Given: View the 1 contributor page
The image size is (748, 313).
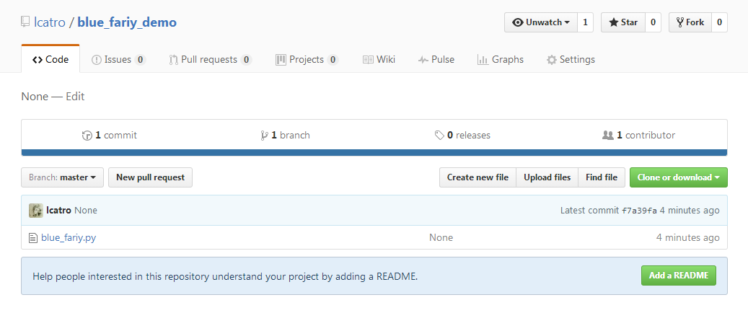Looking at the screenshot, I should tap(639, 136).
